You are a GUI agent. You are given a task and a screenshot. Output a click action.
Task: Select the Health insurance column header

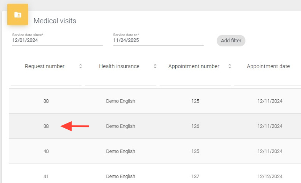click(x=119, y=66)
